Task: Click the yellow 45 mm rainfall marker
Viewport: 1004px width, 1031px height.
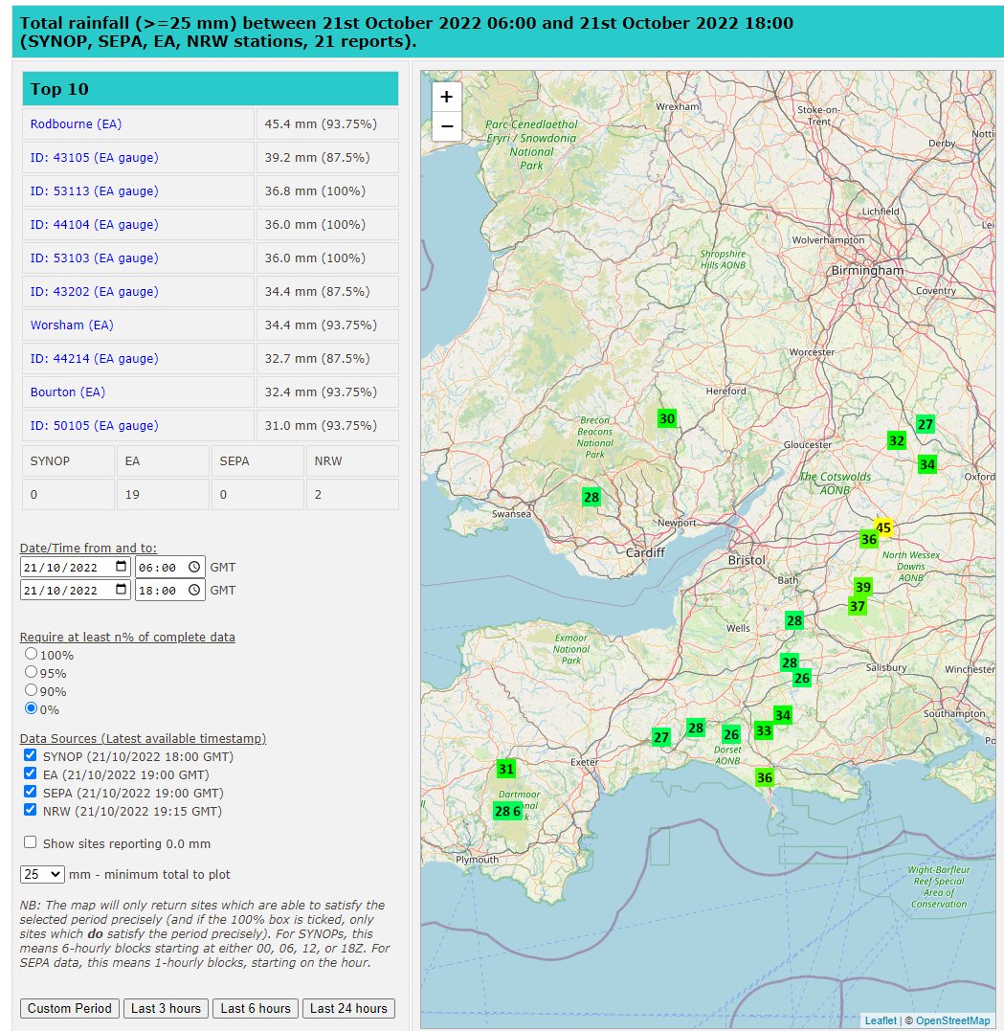Action: [883, 527]
